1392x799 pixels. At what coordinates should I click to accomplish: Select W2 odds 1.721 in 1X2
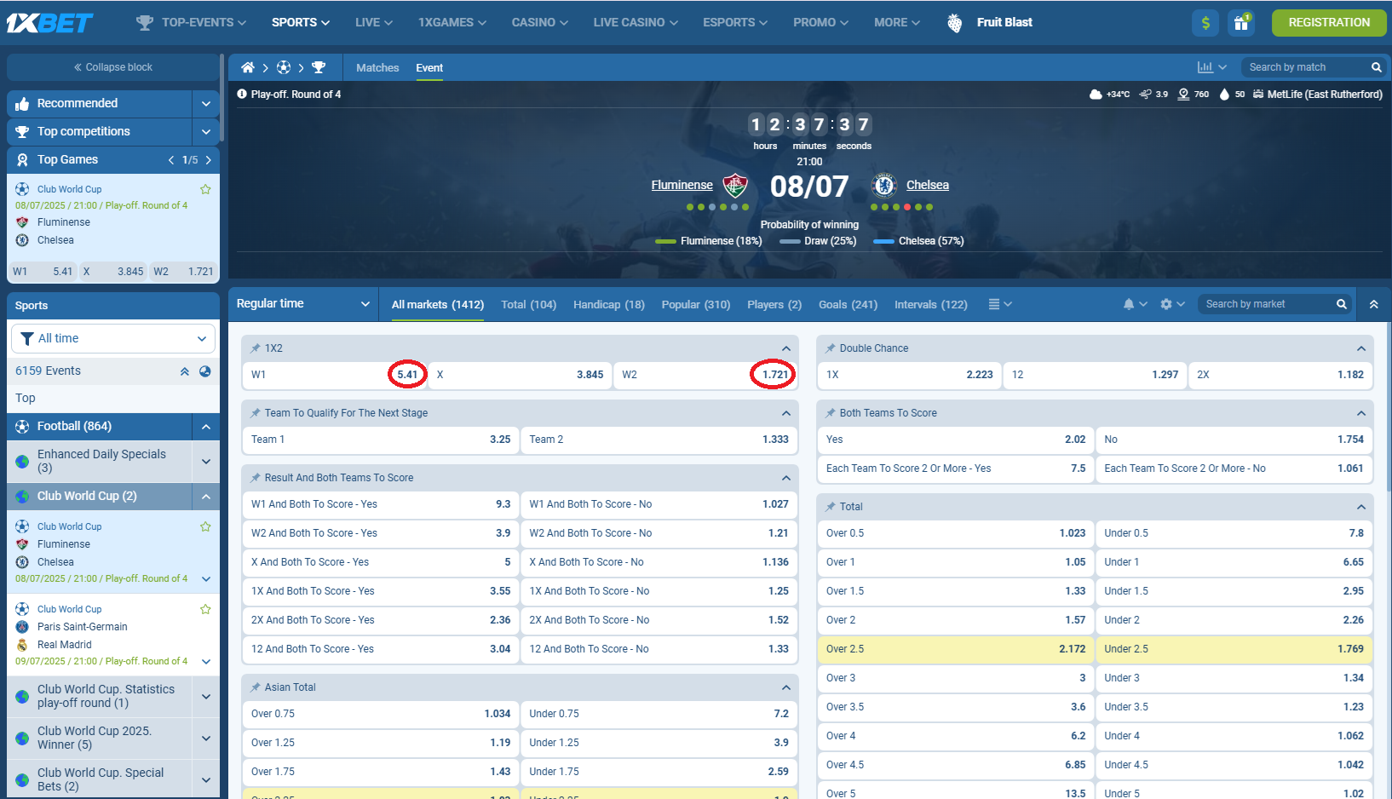[705, 375]
